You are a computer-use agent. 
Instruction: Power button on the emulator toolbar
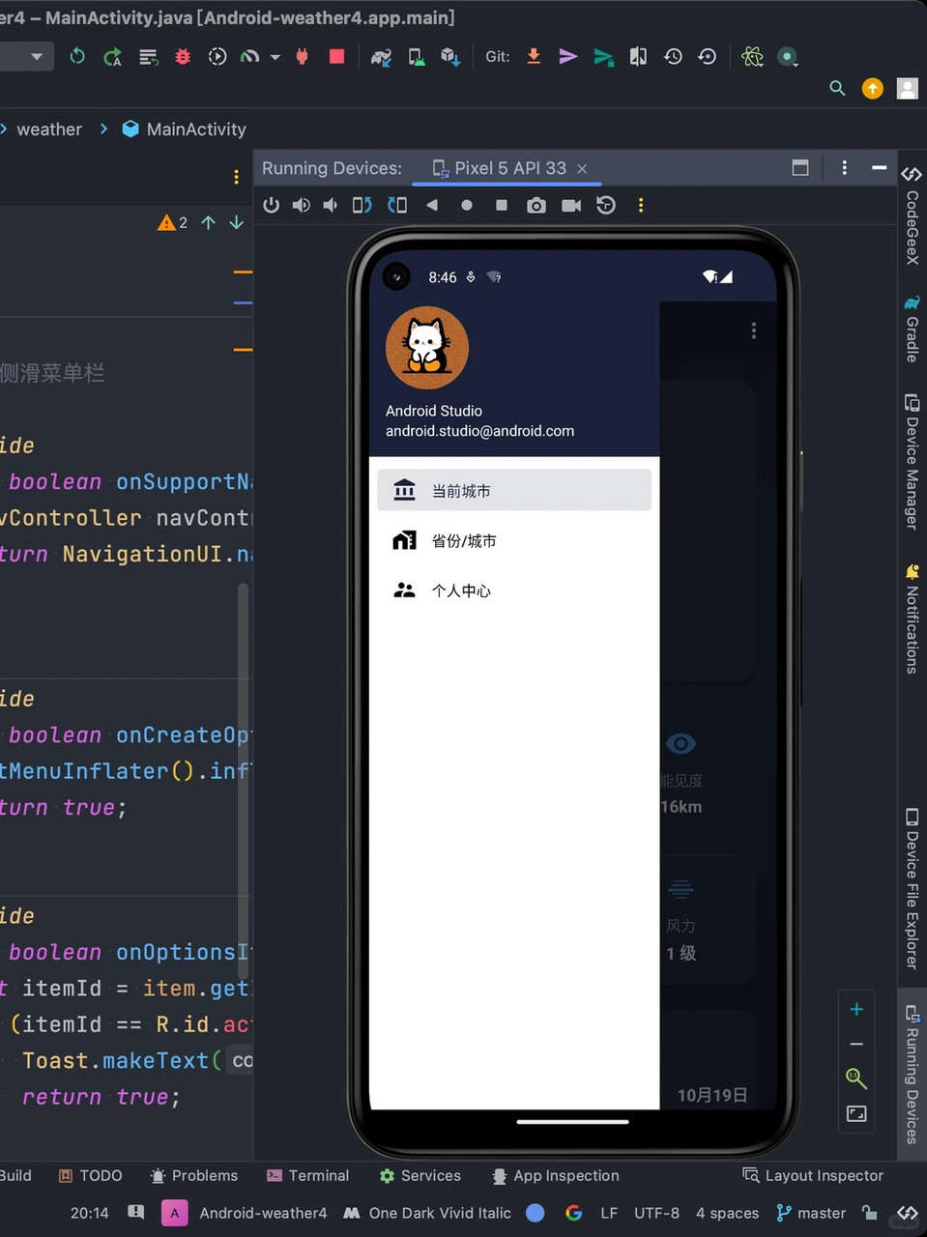(x=272, y=205)
